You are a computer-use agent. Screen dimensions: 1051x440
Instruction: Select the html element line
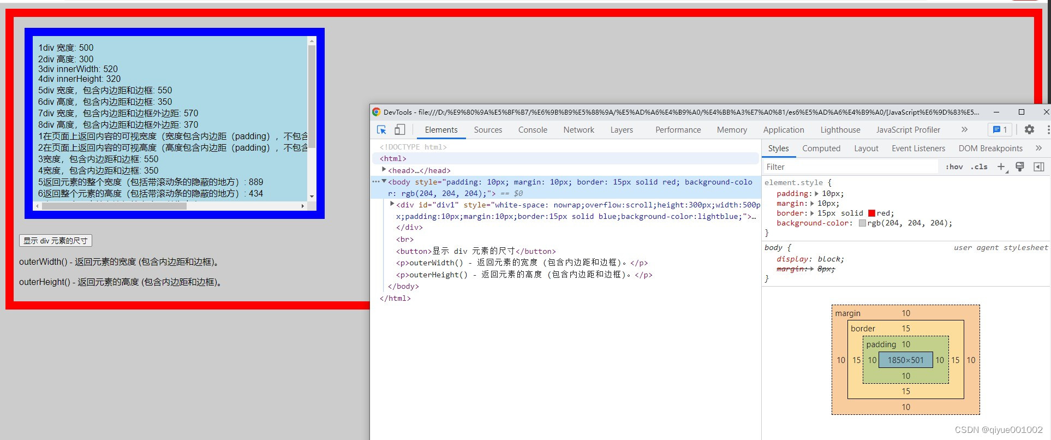566,158
